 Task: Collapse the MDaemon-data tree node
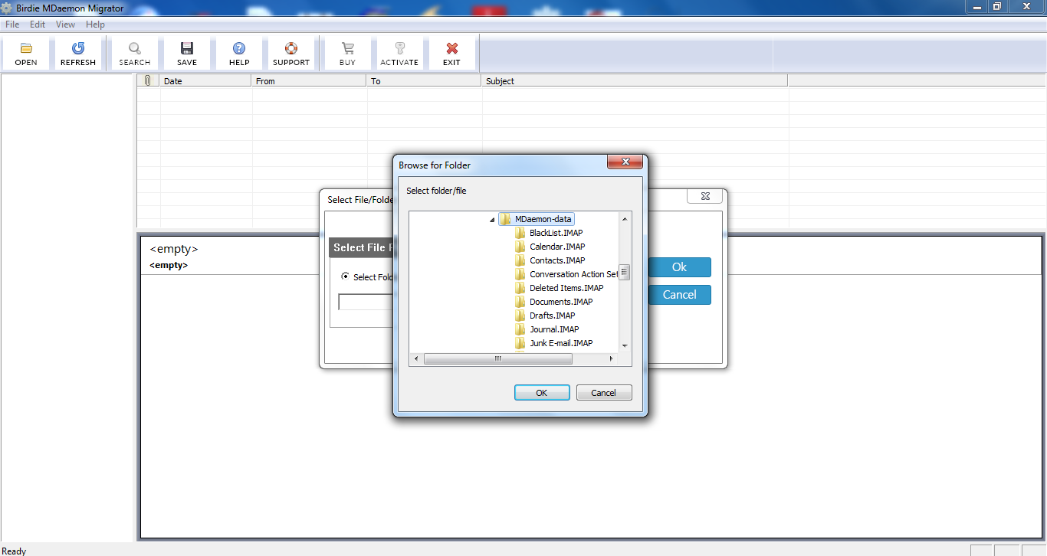(x=492, y=220)
